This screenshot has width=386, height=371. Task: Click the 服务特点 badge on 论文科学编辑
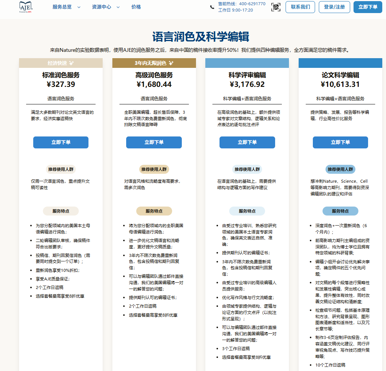[x=340, y=210]
